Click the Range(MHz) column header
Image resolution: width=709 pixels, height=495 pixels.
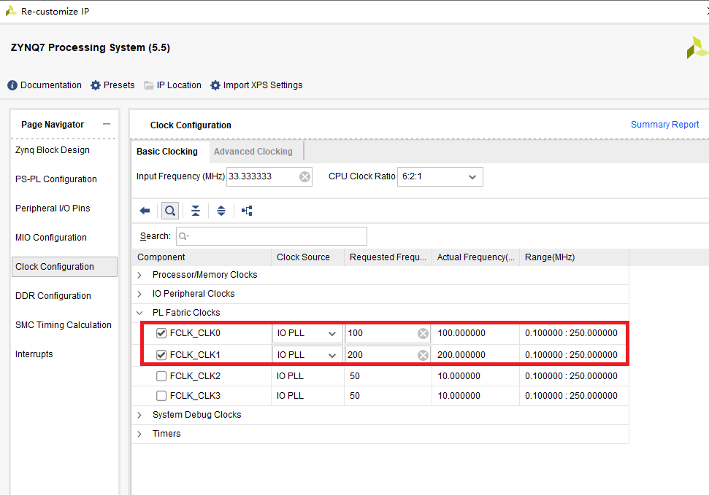click(x=574, y=257)
